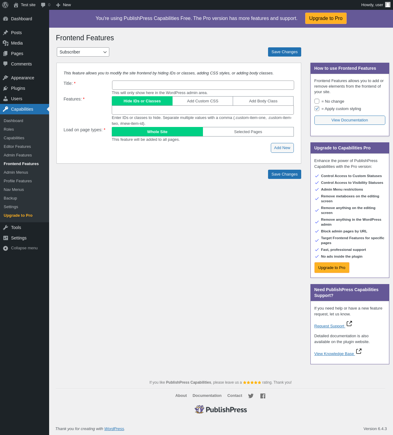Click the Add New button
393x435 pixels.
[x=282, y=148]
